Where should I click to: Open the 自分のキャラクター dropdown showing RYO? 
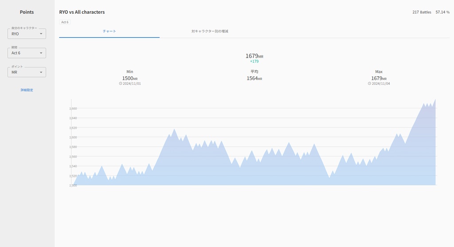[x=27, y=34]
